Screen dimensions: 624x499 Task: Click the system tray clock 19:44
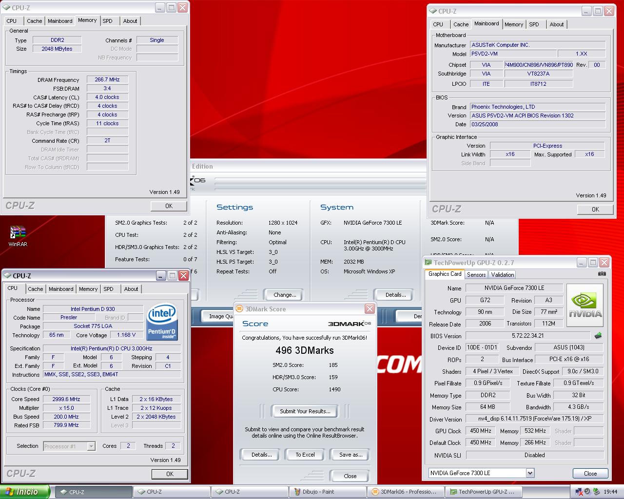[x=610, y=492]
